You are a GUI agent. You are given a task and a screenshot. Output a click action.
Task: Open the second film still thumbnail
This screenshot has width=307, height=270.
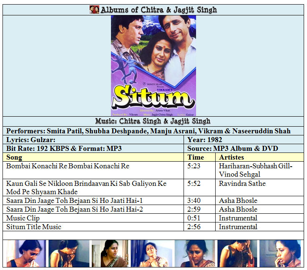[69, 254]
